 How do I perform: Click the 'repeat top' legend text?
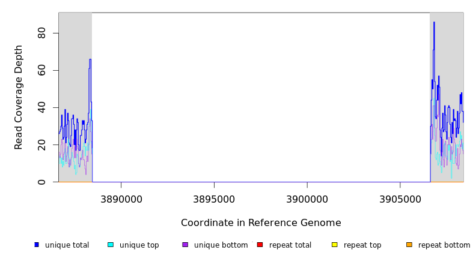[x=362, y=245]
